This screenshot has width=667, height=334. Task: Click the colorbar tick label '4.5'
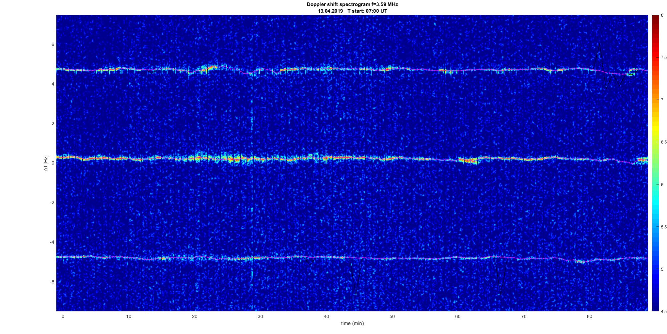click(664, 311)
